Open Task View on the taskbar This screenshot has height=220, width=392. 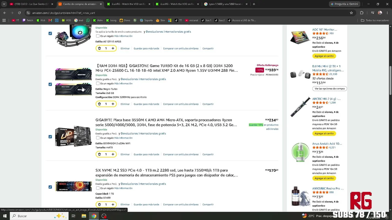[73, 216]
